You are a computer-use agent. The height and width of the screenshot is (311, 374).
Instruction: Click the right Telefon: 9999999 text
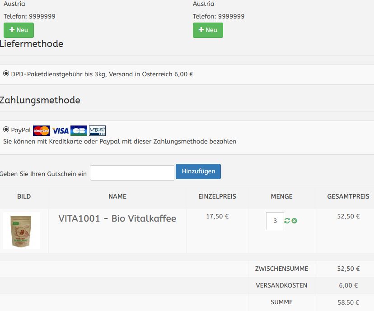click(219, 16)
